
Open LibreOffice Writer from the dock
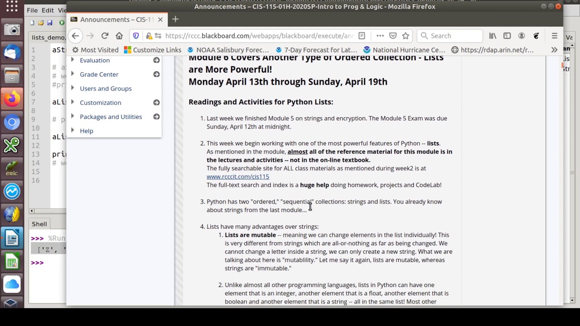[12, 238]
